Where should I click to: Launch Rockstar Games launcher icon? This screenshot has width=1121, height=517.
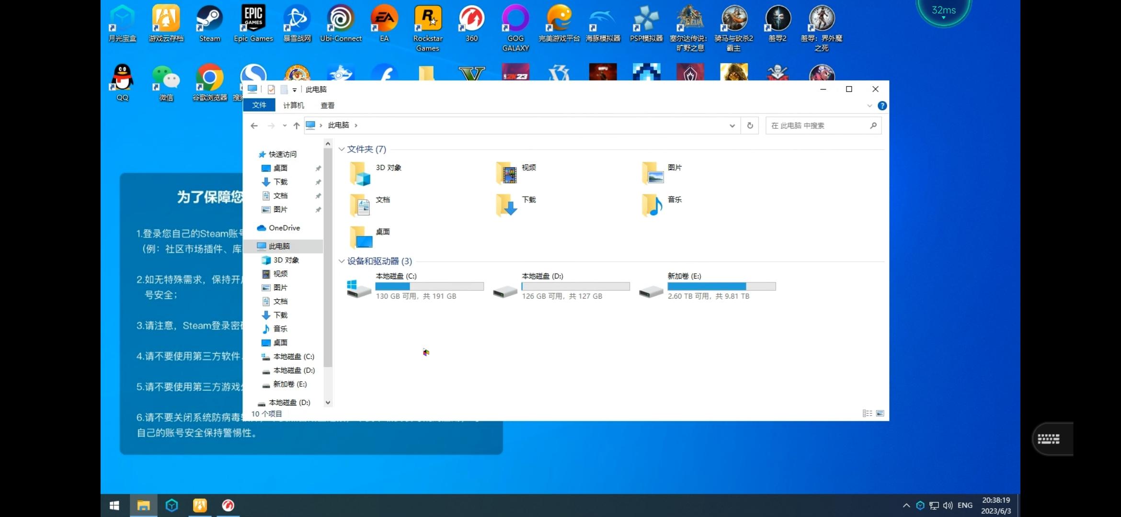(x=428, y=28)
